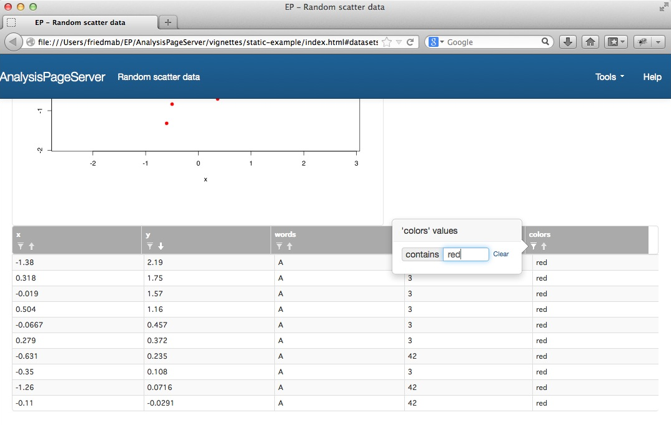
Task: Click the AnalysisPageServer brand link
Action: pos(52,77)
